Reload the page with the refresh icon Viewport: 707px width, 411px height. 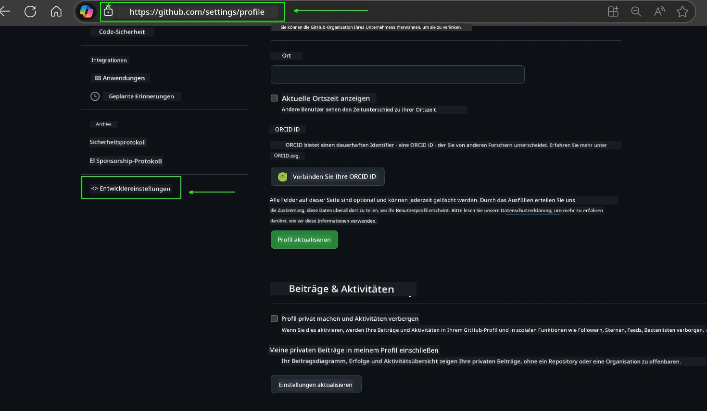tap(30, 12)
